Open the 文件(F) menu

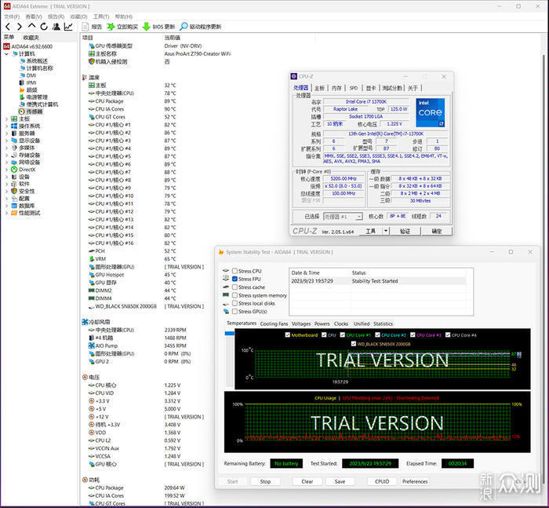pyautogui.click(x=12, y=16)
